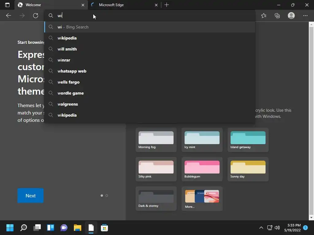314x235 pixels.
Task: Open Teams Chat on the taskbar
Action: coord(64,228)
